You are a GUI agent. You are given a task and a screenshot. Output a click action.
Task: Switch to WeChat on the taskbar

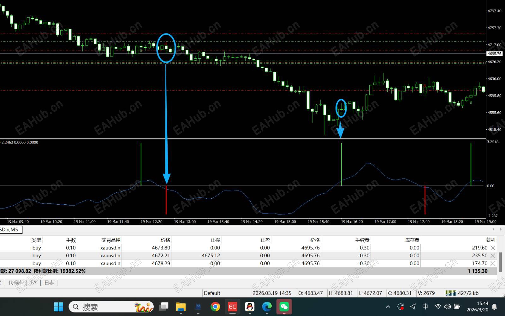pos(284,307)
